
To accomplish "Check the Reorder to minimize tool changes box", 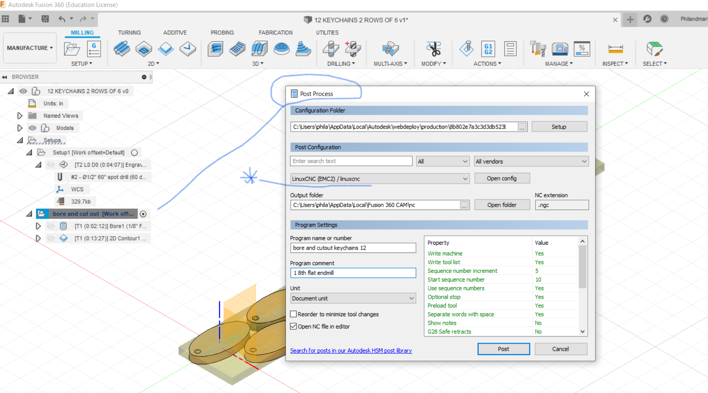I will 293,314.
